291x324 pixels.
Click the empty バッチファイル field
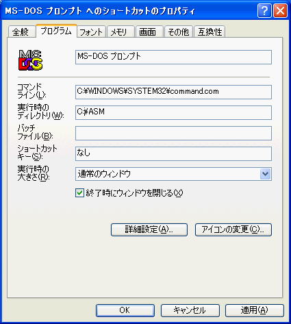coord(173,133)
